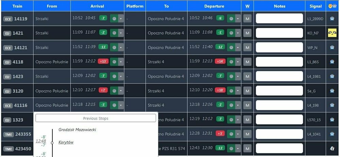The height and width of the screenshot is (157, 340).
Task: Click the Previous Stops button
Action: pos(96,118)
